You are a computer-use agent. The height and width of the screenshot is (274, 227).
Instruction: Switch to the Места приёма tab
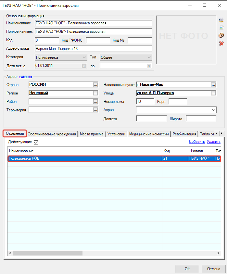tap(92, 134)
